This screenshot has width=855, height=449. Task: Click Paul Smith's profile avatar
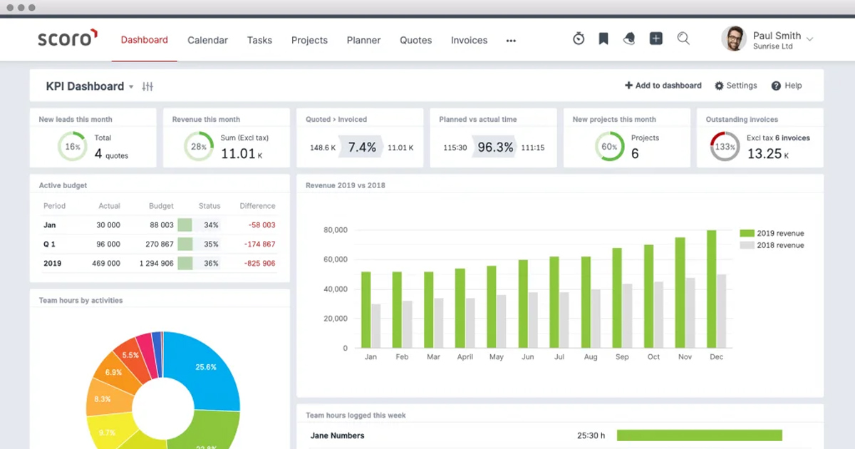(733, 39)
